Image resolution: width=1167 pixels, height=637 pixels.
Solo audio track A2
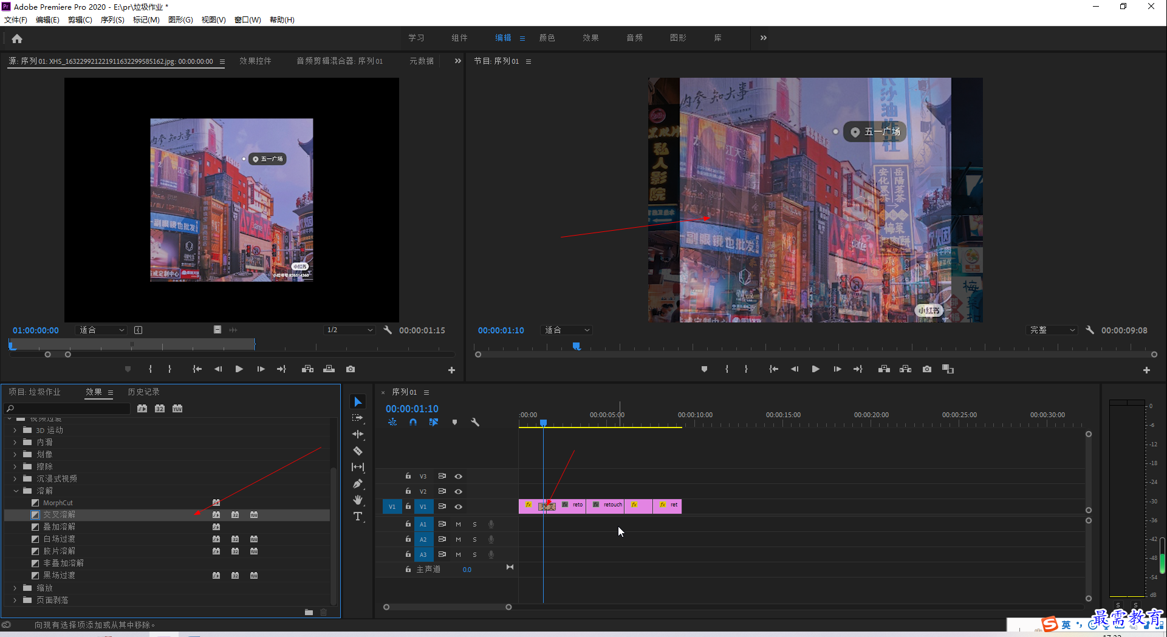click(474, 539)
